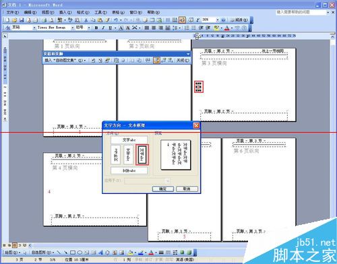Select the Arrow drawing tool
This screenshot has height=264, width=337.
65,253
